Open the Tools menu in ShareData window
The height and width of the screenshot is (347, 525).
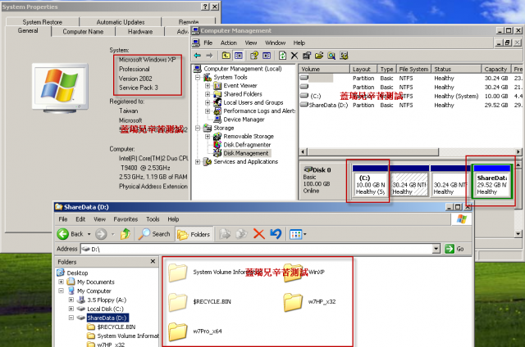[x=153, y=219]
